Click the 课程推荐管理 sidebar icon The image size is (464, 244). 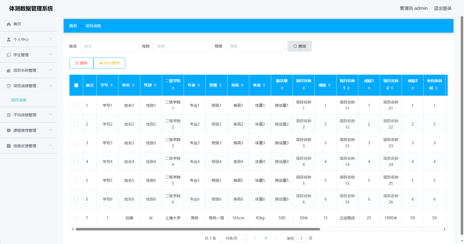pyautogui.click(x=9, y=131)
